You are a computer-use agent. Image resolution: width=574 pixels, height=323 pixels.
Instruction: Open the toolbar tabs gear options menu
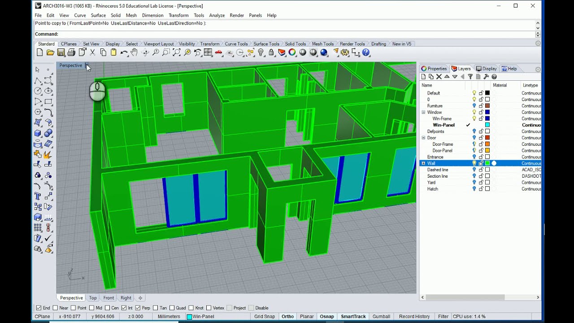click(538, 44)
